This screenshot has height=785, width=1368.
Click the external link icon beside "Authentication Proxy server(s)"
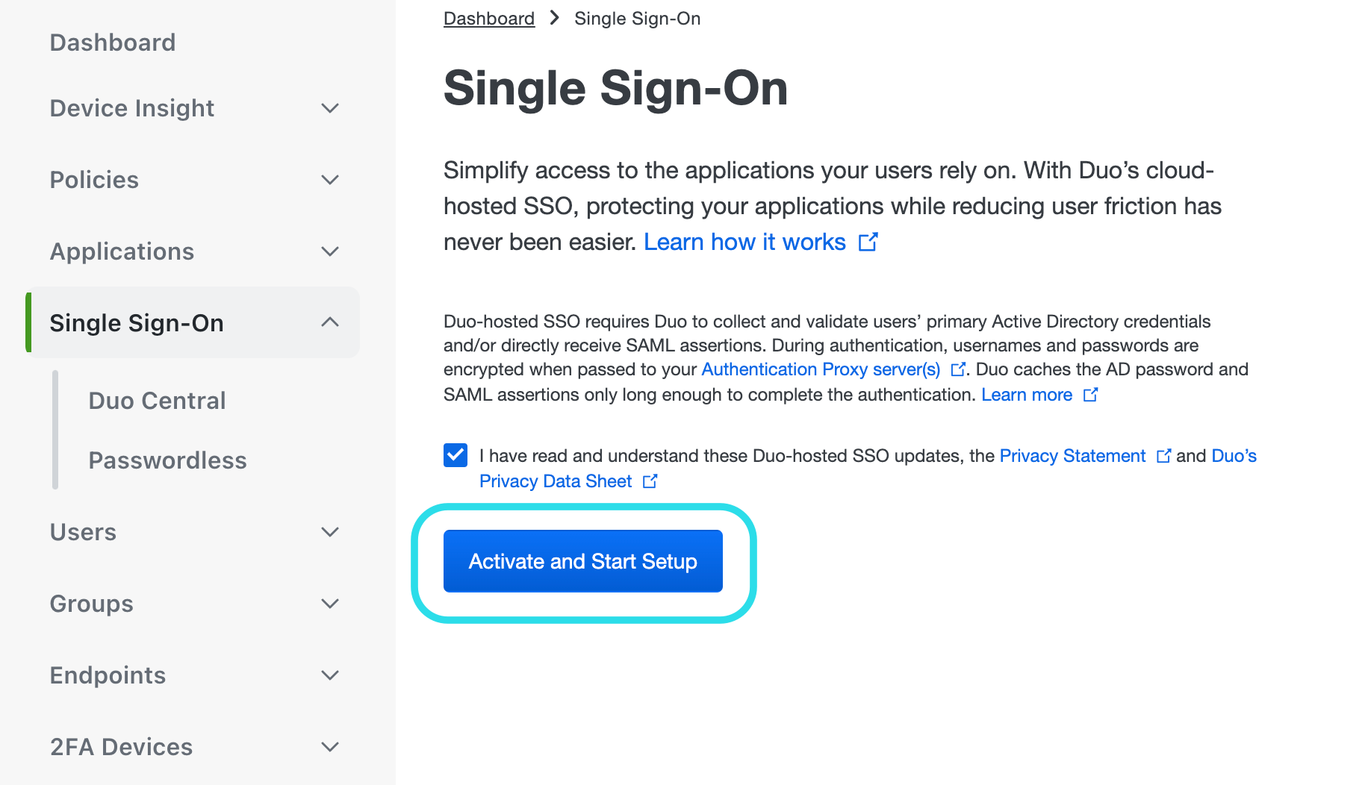pyautogui.click(x=958, y=369)
